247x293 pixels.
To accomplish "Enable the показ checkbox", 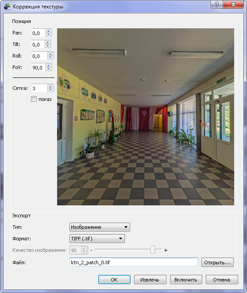I will [34, 99].
